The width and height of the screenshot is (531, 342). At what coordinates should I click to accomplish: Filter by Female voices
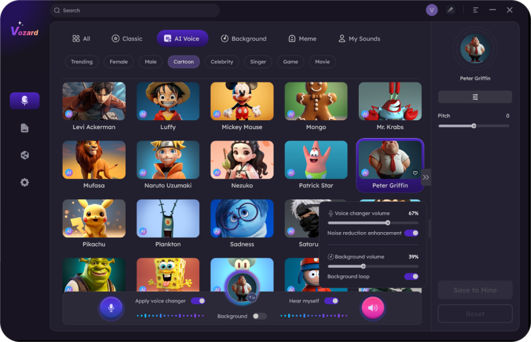[x=118, y=62]
